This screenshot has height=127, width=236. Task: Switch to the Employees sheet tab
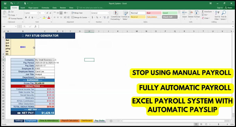[x=31, y=121]
